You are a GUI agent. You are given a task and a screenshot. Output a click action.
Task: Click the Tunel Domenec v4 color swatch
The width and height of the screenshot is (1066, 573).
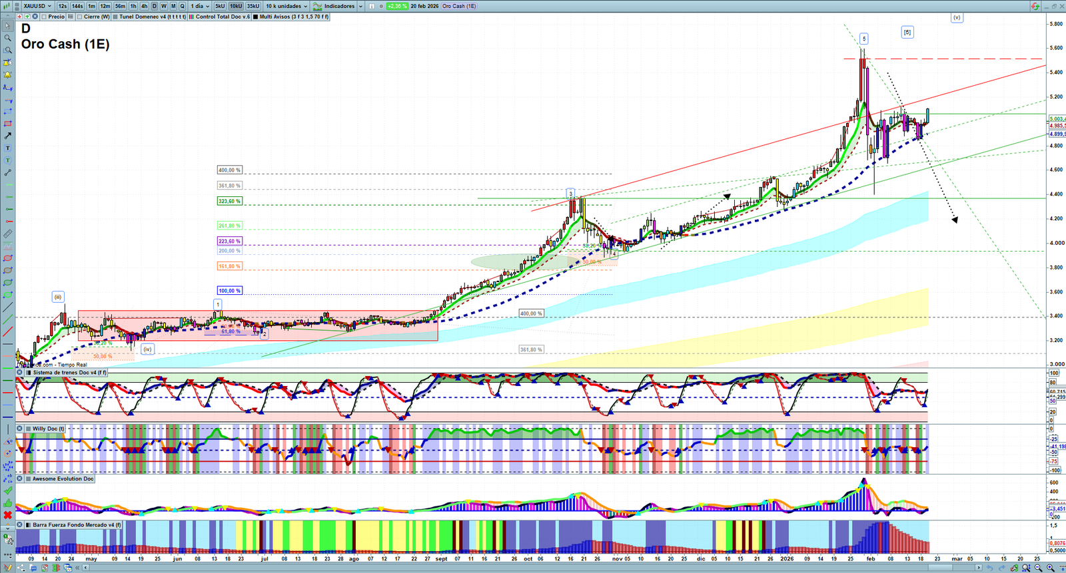(115, 17)
